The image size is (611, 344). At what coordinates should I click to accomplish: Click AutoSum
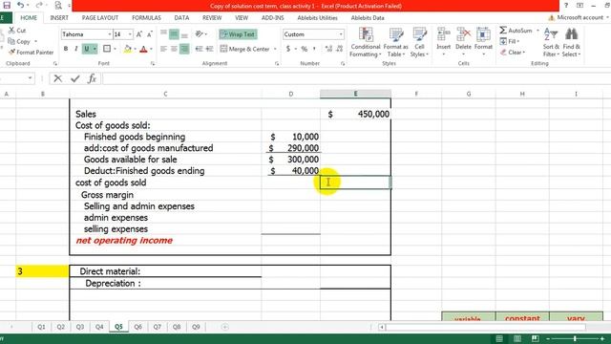[516, 31]
